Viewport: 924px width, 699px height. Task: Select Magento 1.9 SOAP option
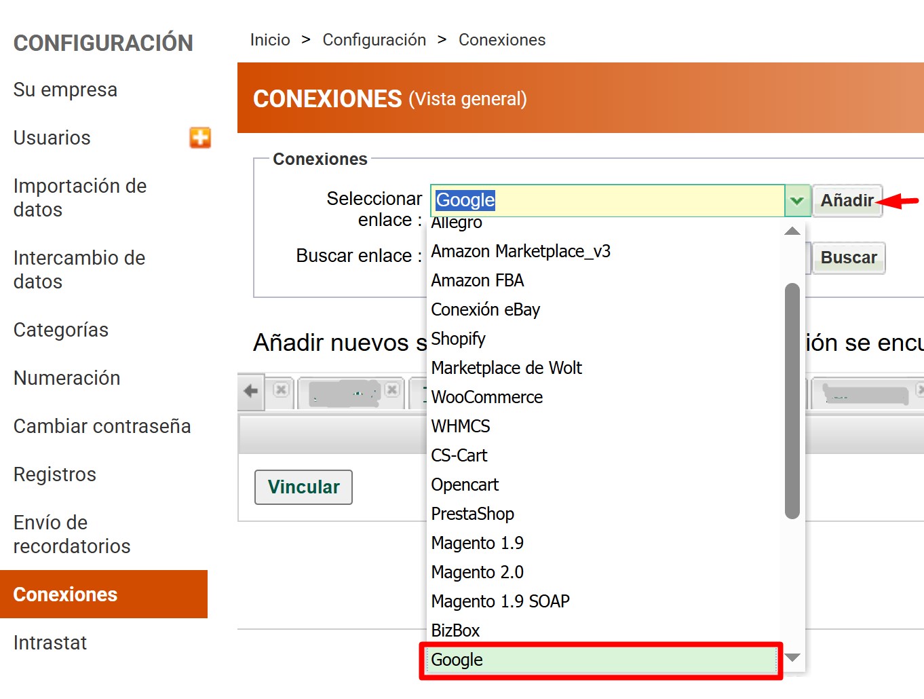tap(501, 601)
